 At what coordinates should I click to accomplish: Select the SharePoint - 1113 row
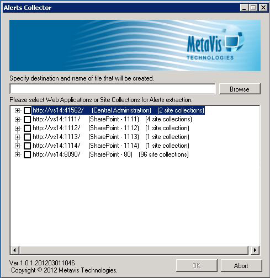(x=111, y=137)
